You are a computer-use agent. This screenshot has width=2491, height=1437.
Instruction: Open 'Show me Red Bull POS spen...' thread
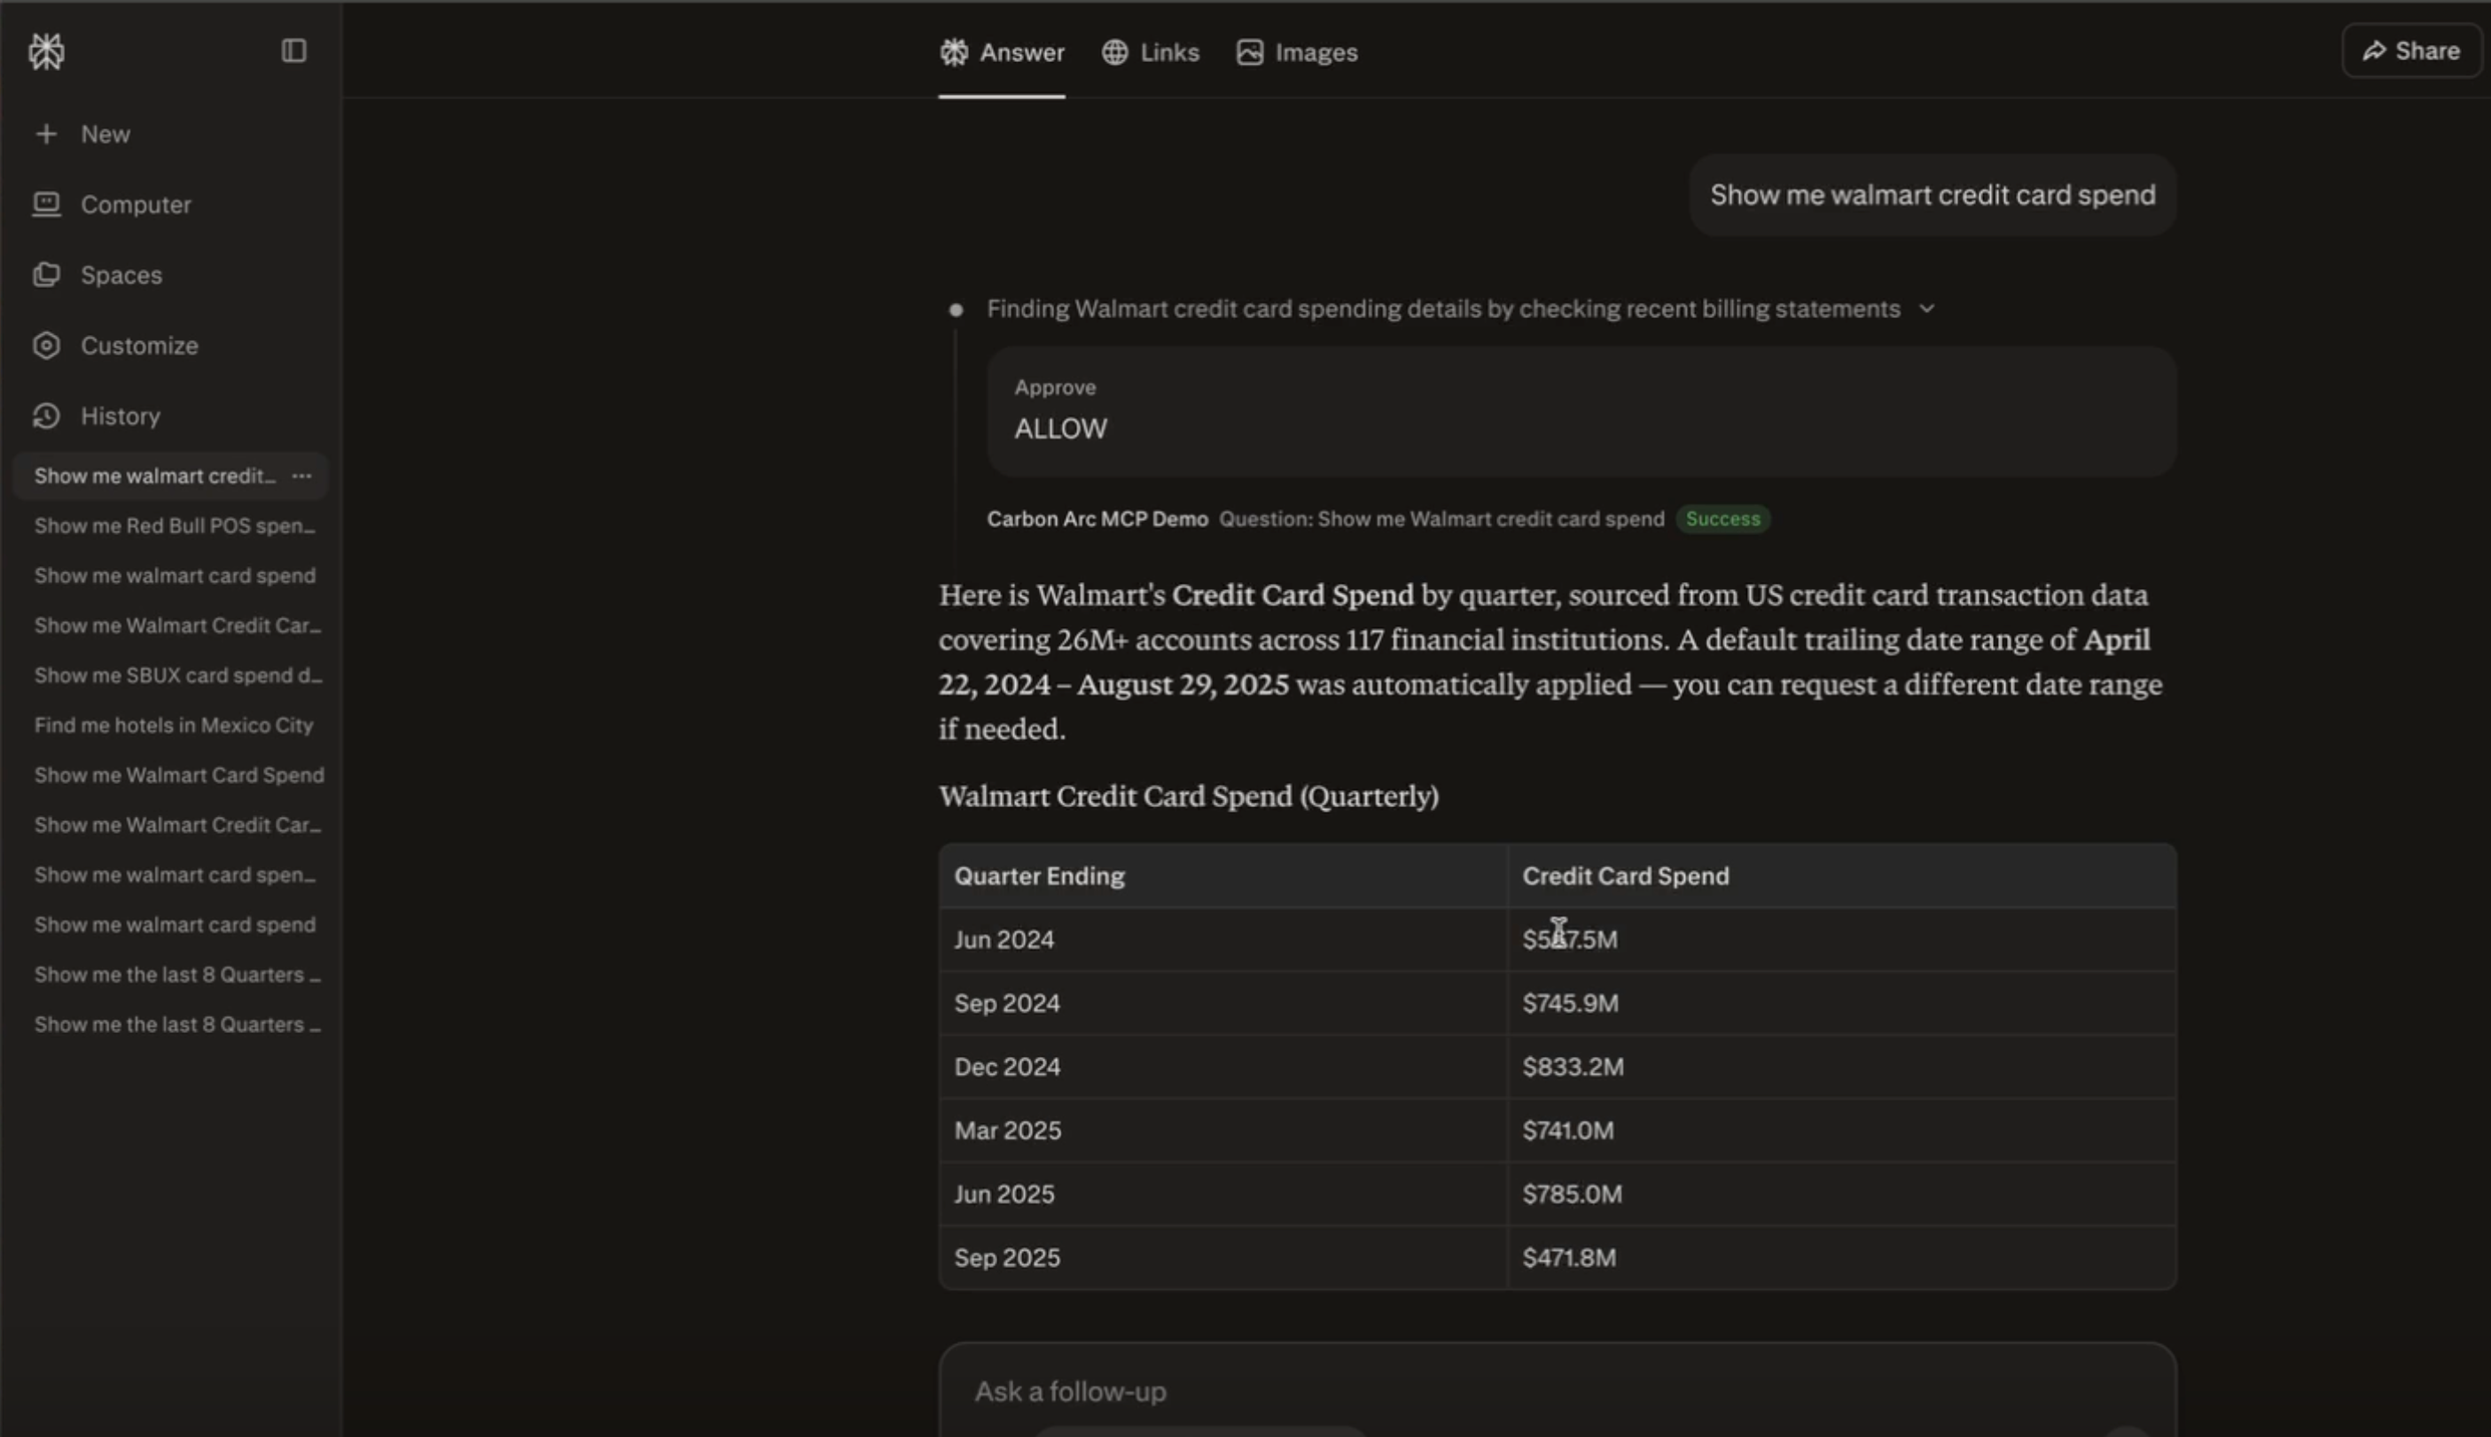[175, 526]
